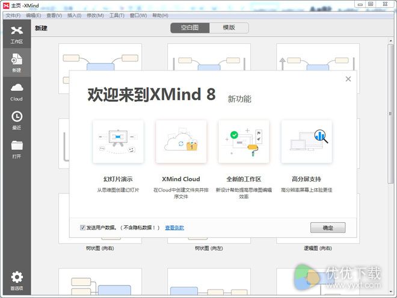Open the 插入(I) menu
The height and width of the screenshot is (298, 397).
pyautogui.click(x=74, y=16)
